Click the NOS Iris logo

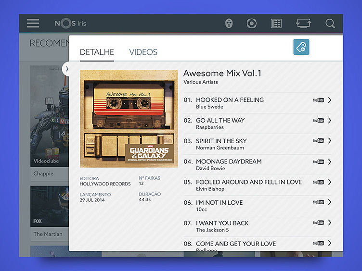[x=70, y=23]
